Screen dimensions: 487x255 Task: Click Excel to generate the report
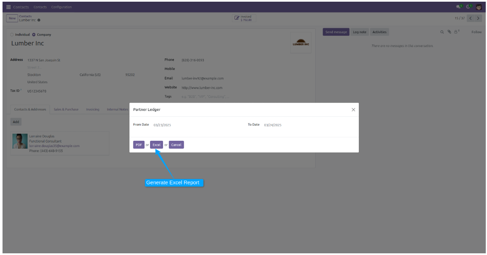pyautogui.click(x=156, y=145)
